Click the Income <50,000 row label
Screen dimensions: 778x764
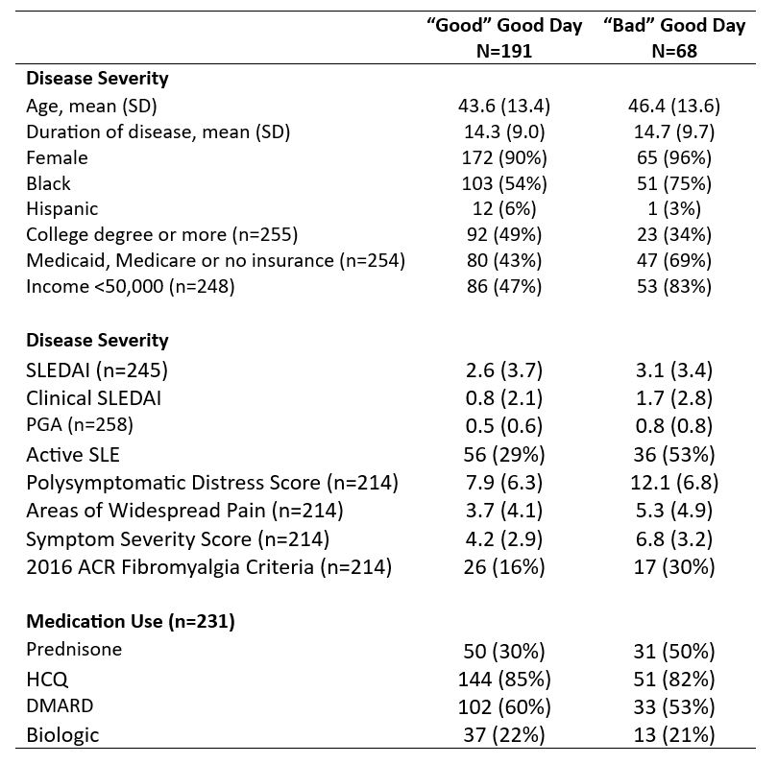click(130, 285)
